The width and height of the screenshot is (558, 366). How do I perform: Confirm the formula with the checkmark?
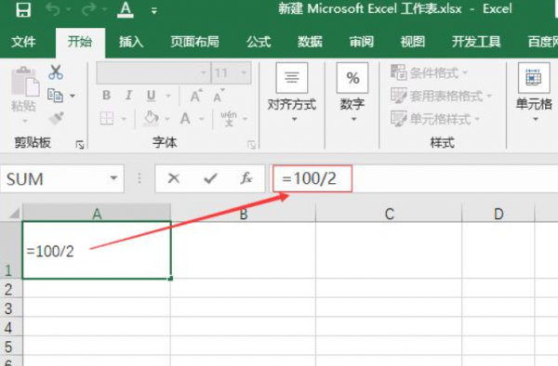point(210,178)
